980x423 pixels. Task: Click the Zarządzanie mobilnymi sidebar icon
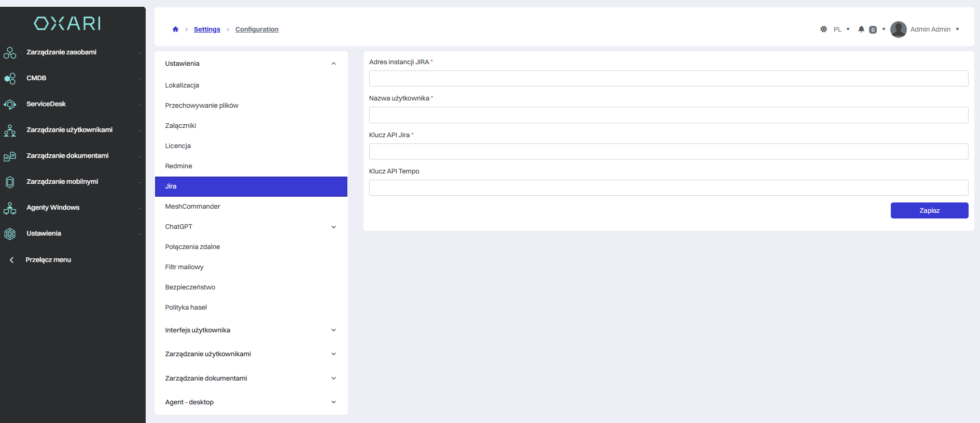pyautogui.click(x=10, y=182)
